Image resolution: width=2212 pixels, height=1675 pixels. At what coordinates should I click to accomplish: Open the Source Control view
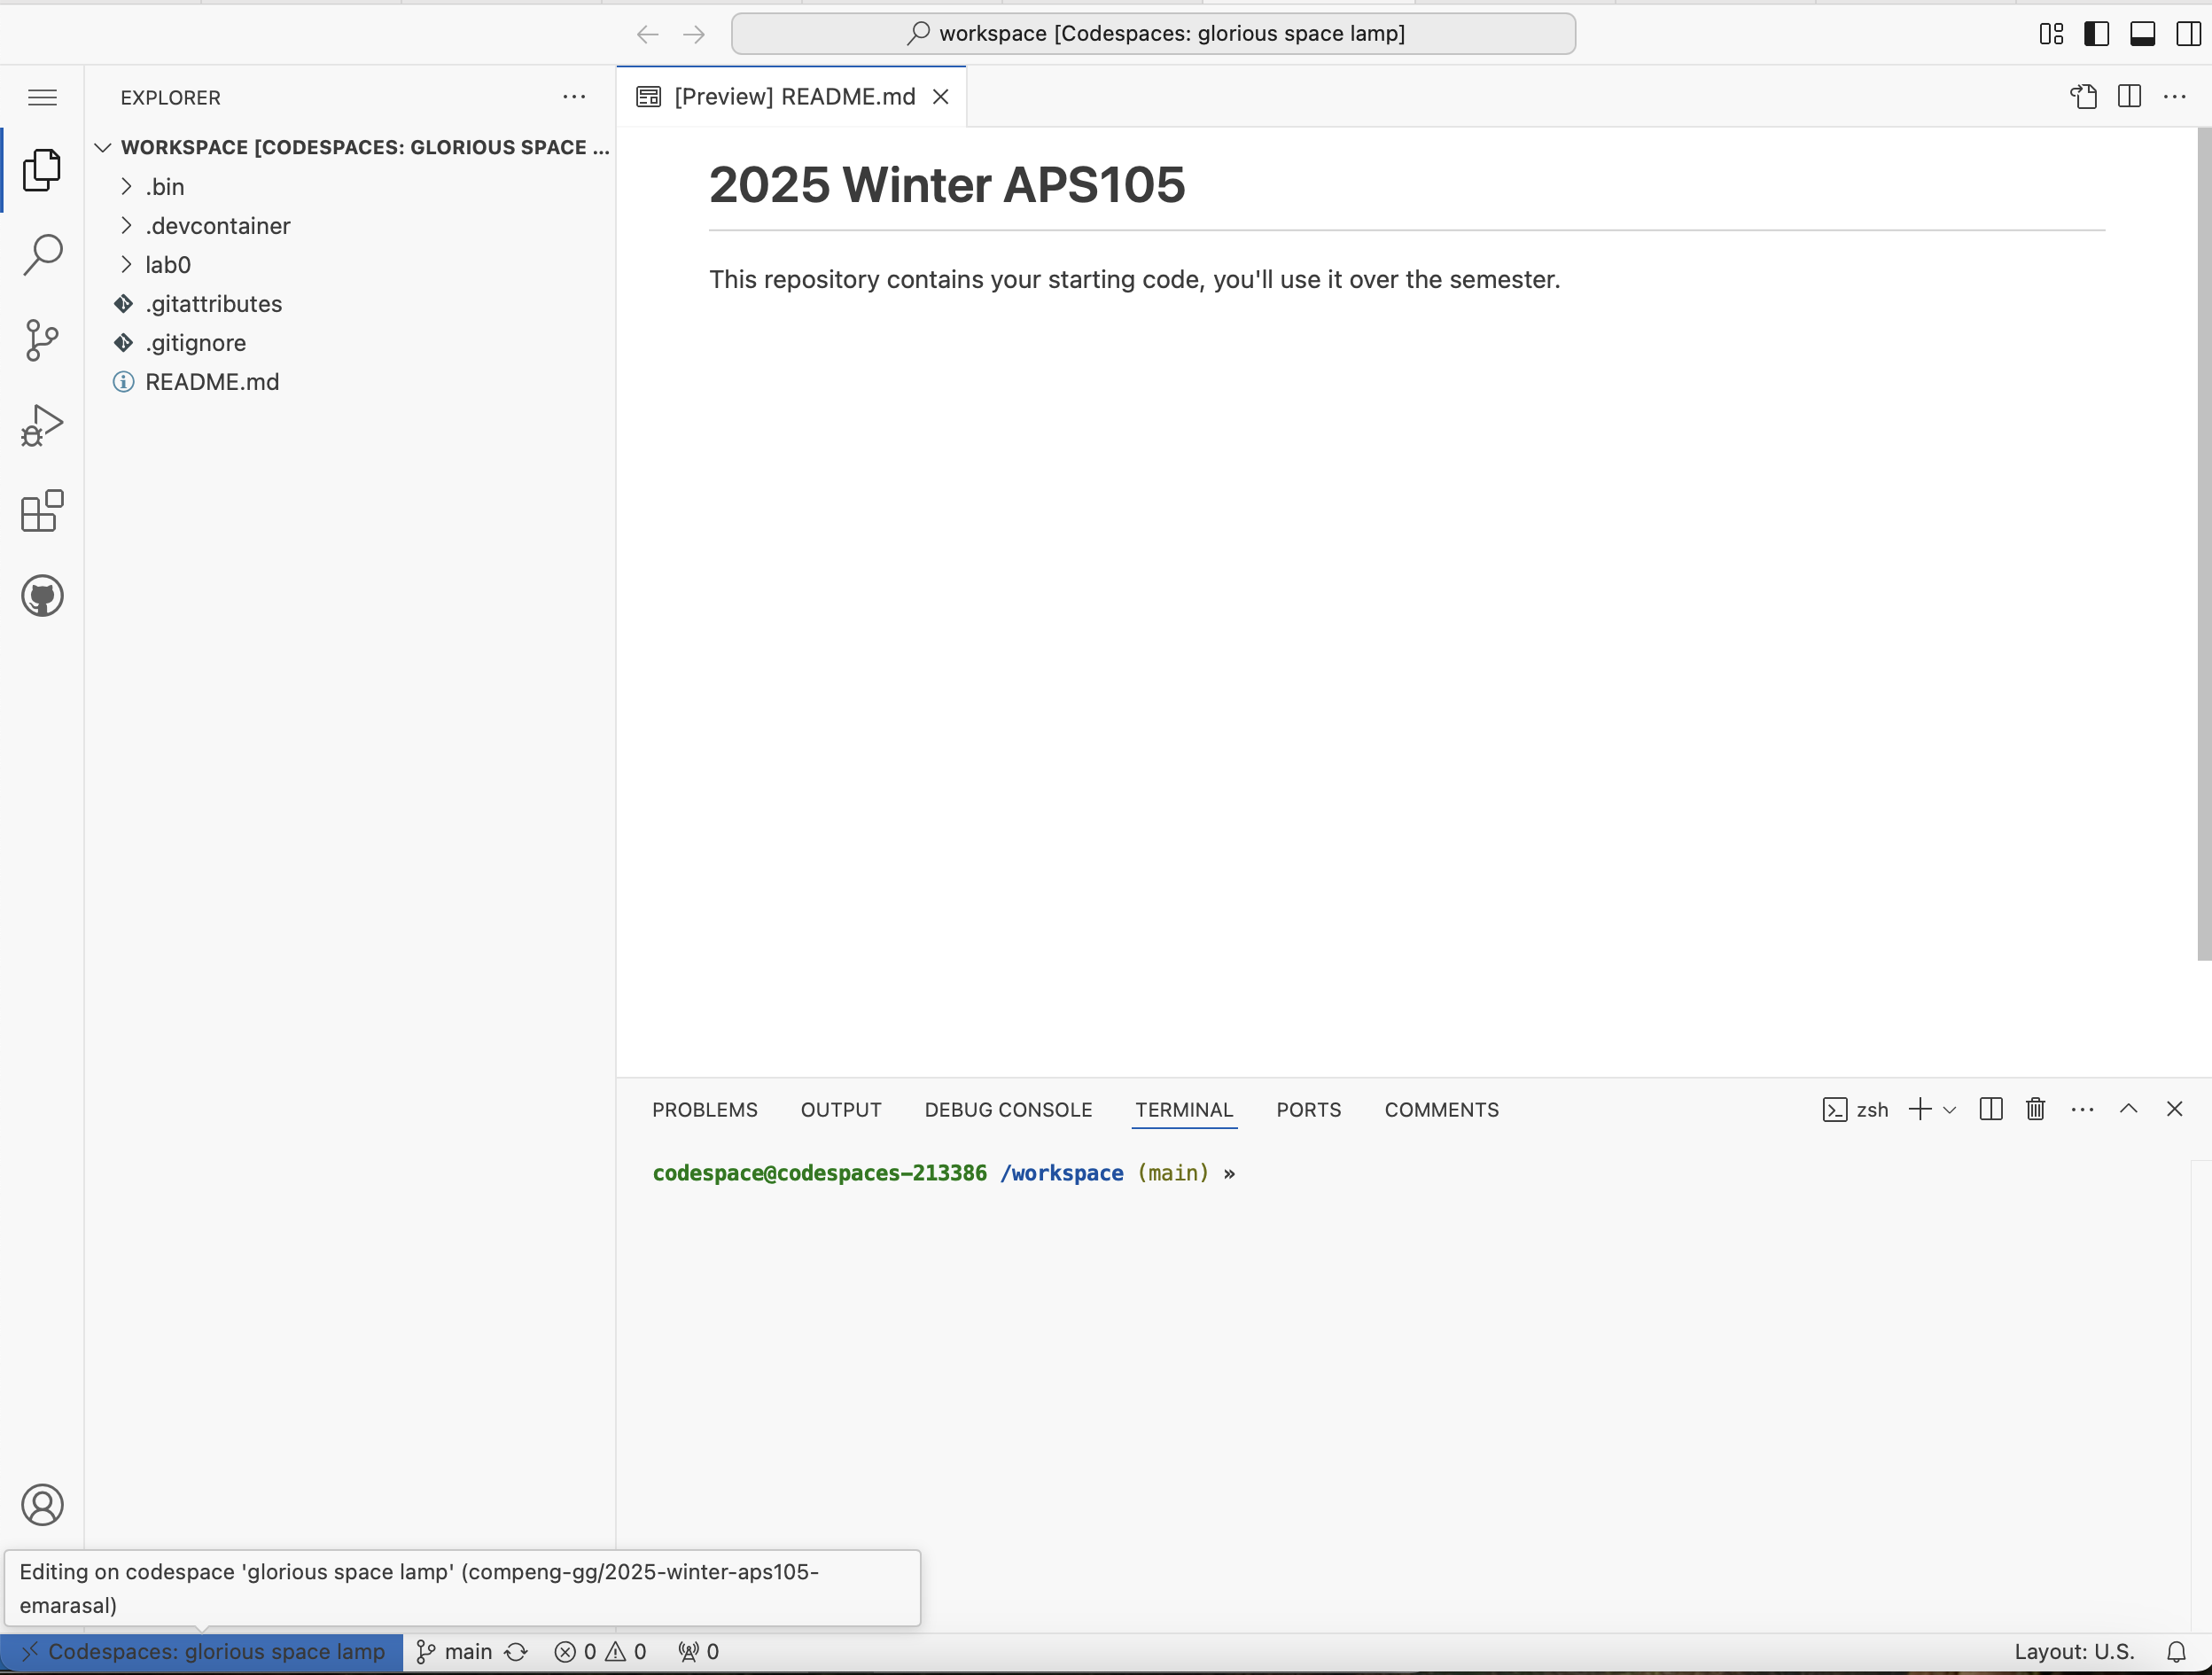[42, 340]
